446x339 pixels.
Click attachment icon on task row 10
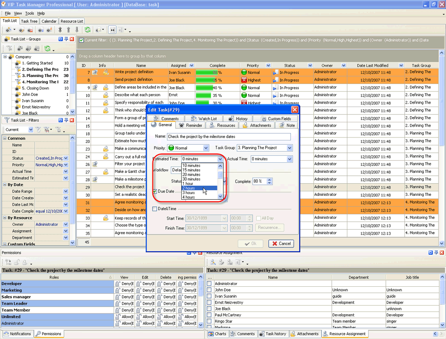pyautogui.click(x=105, y=95)
